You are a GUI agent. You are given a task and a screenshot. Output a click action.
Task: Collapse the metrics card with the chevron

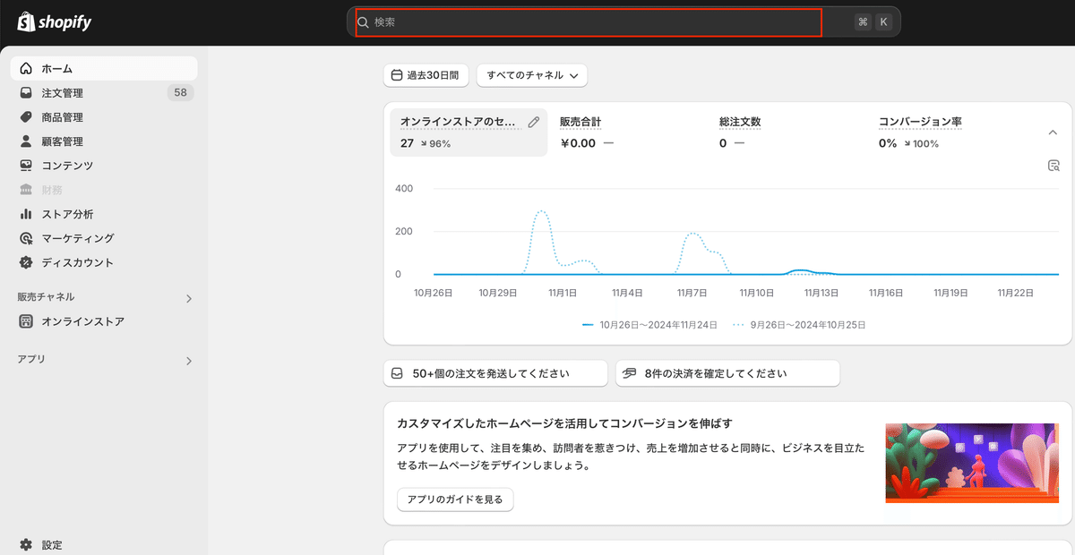[x=1053, y=132]
